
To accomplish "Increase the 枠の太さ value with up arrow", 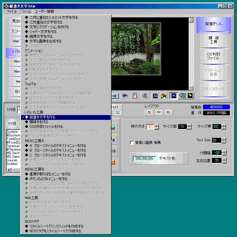I will coord(157,125).
